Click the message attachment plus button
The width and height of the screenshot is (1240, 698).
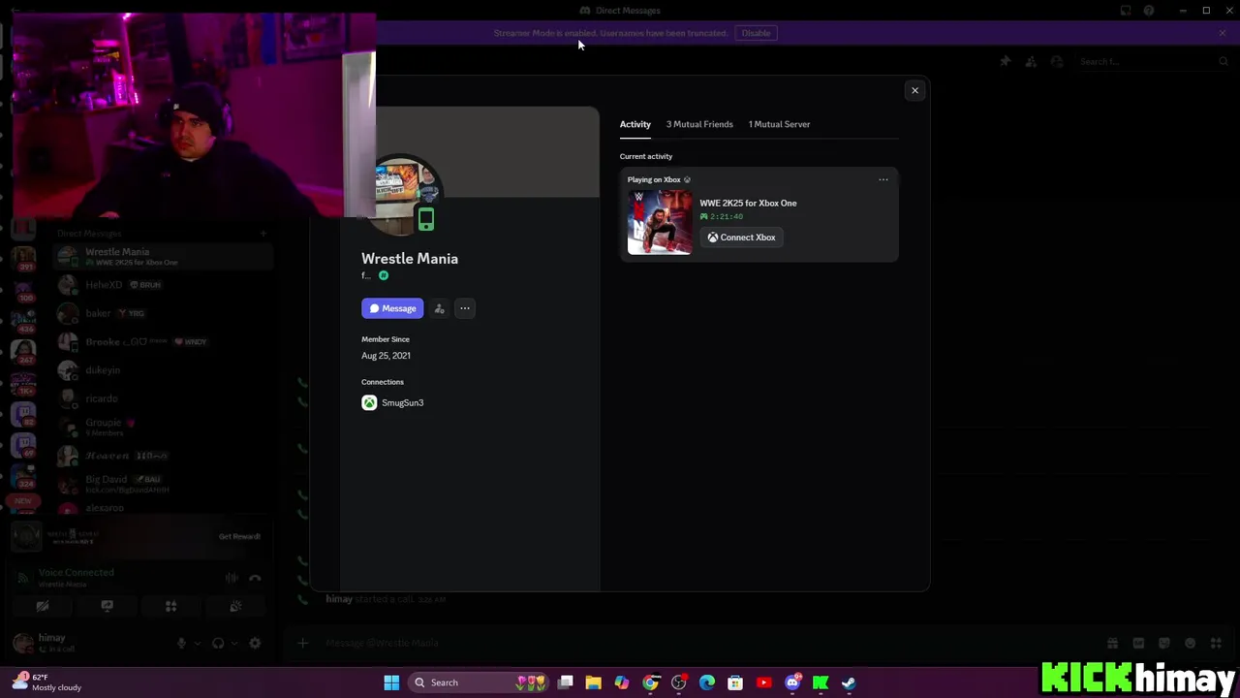(302, 643)
